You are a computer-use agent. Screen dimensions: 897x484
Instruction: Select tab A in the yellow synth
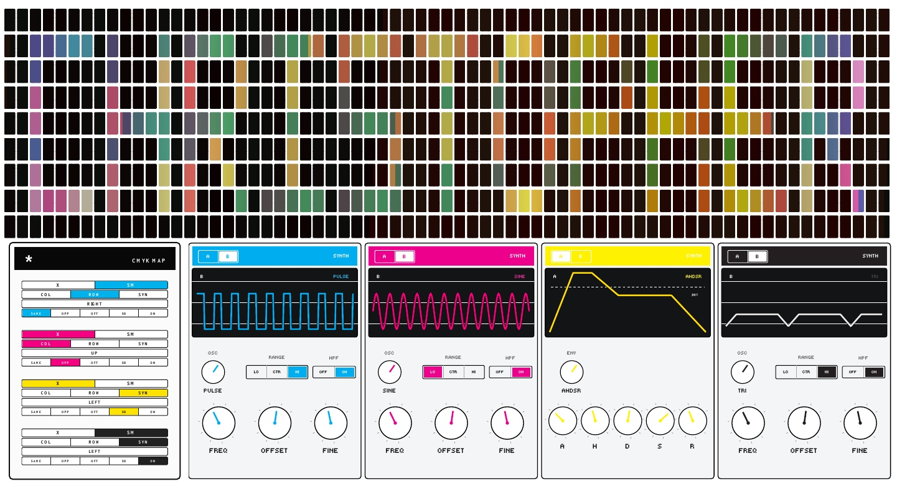click(561, 256)
